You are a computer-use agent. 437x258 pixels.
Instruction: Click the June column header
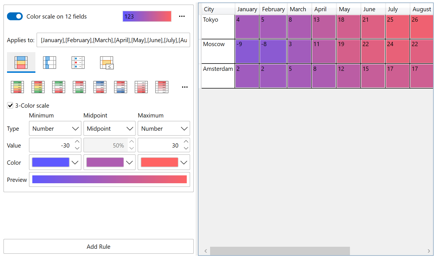coord(373,9)
